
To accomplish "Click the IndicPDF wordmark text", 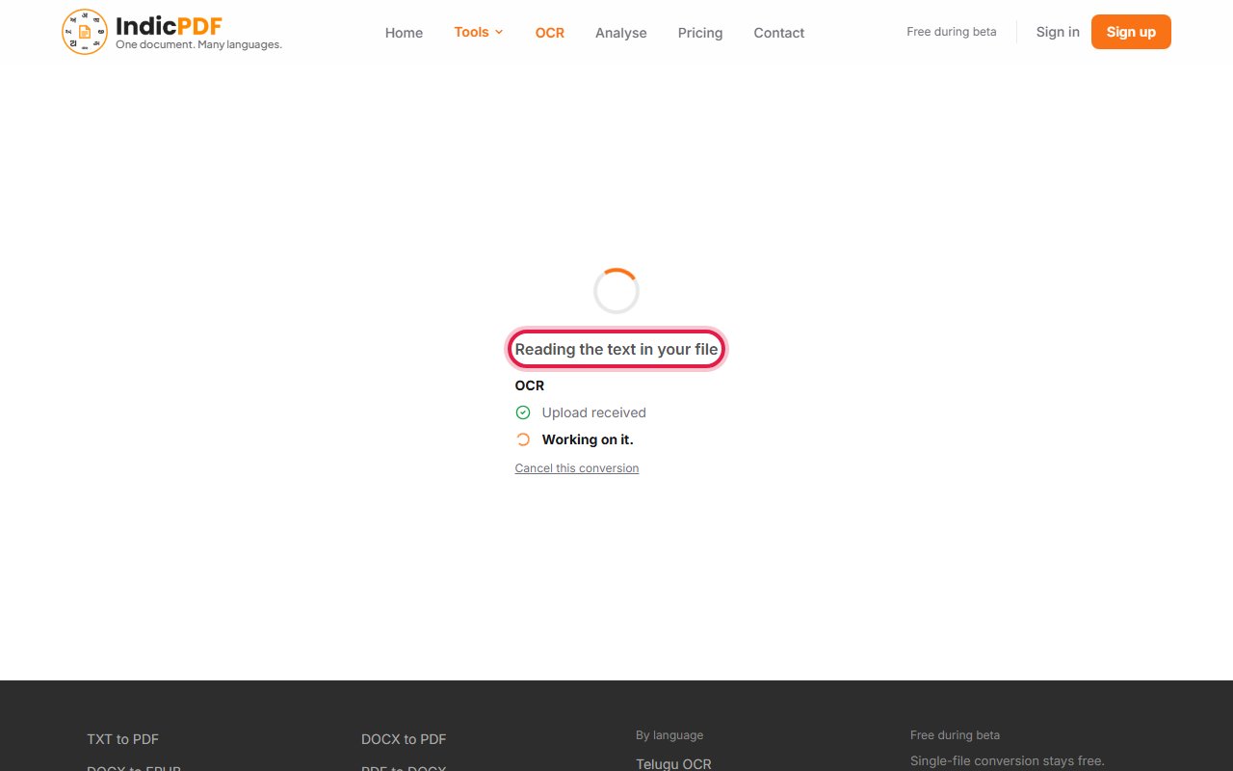I will 169,25.
